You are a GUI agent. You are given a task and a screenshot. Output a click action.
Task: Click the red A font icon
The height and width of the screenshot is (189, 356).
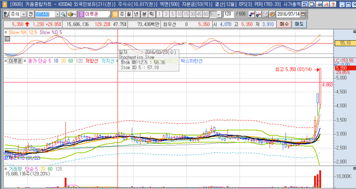pos(326,4)
